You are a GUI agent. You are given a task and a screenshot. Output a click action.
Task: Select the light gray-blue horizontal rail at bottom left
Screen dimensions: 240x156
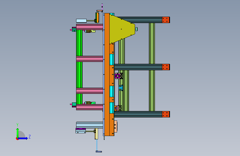tap(89, 125)
